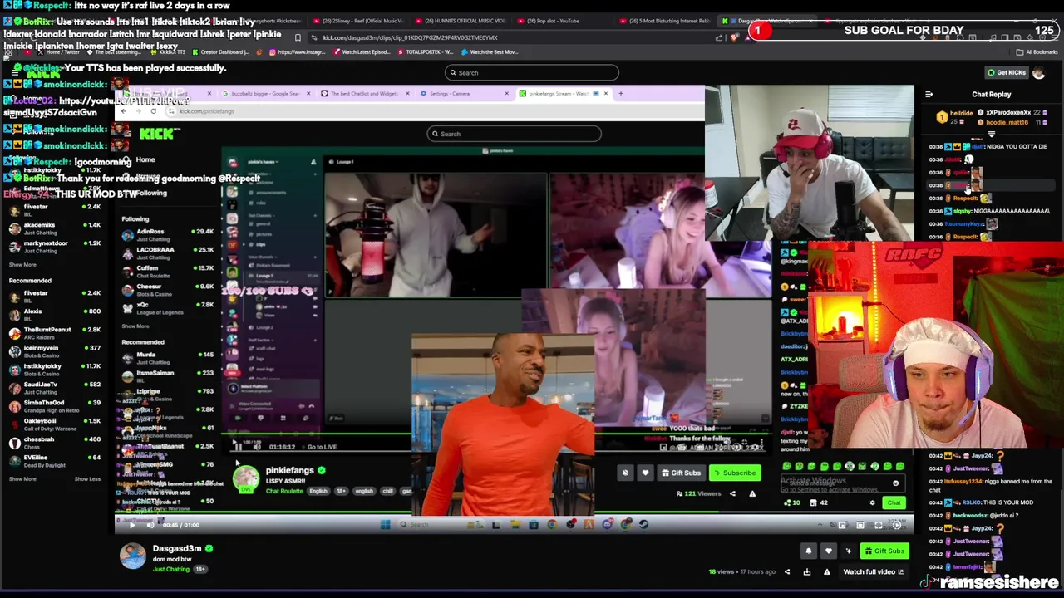Viewport: 1064px width, 598px height.
Task: Open Watch full video link
Action: (873, 571)
